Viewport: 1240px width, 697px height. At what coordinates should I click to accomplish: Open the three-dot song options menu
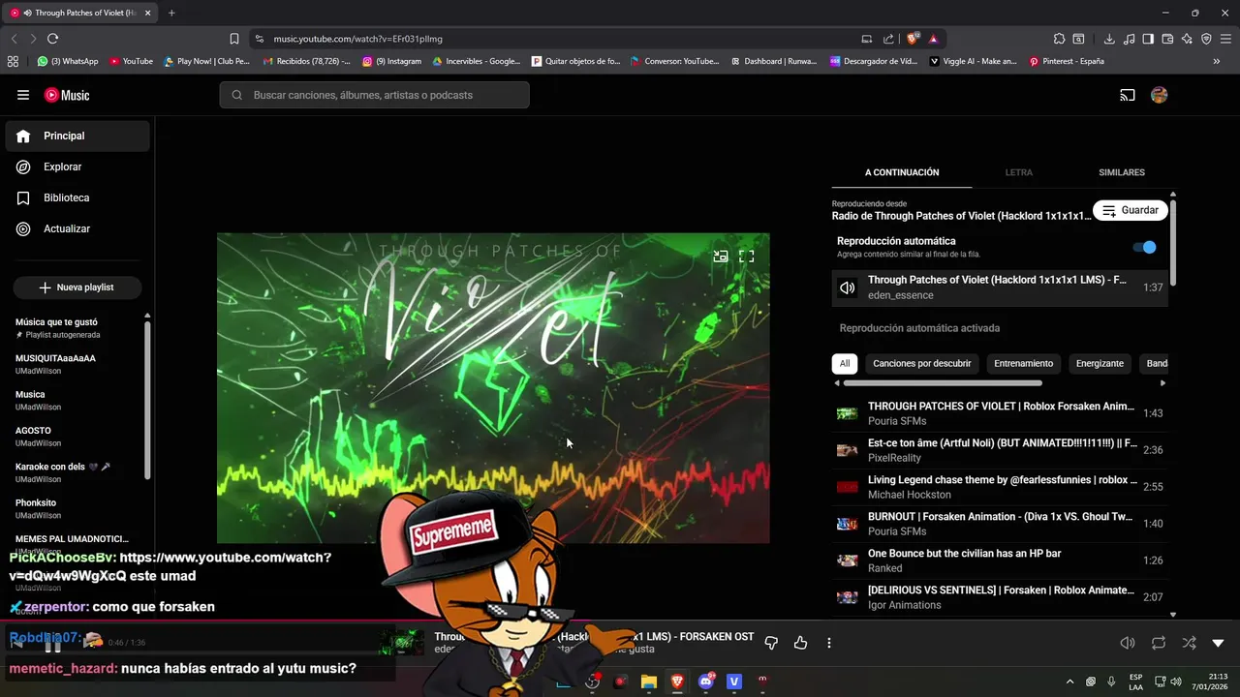tap(829, 643)
